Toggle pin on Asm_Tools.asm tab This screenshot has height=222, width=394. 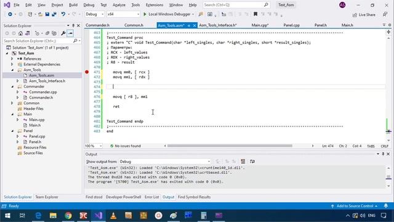(189, 25)
